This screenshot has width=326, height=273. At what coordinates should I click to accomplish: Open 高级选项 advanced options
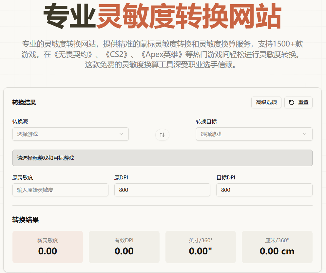[x=266, y=102]
